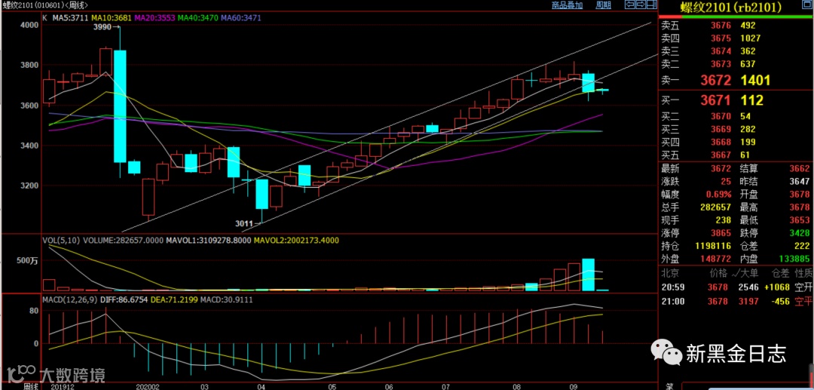Viewport: 814px width, 390px height.
Task: Click the 202002 date axis label
Action: [x=146, y=385]
